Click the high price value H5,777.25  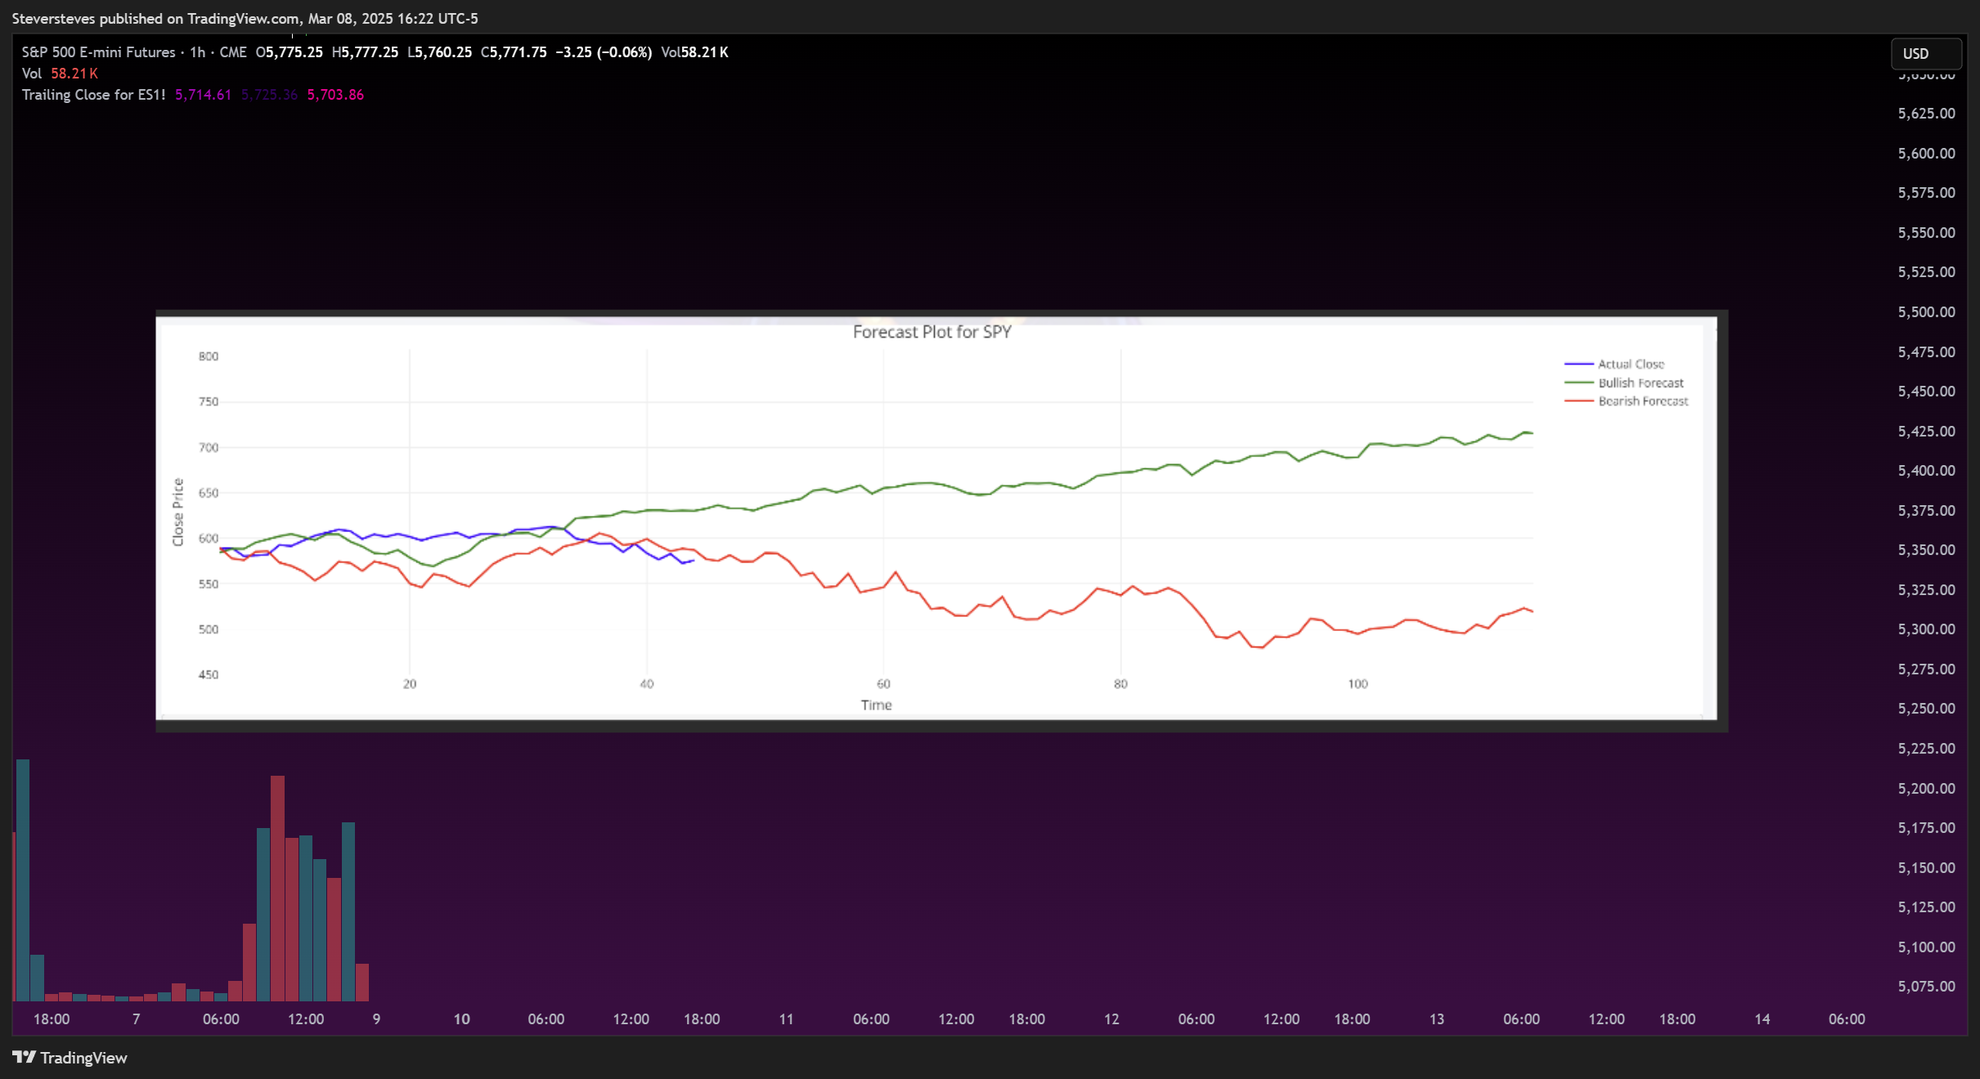[x=366, y=52]
